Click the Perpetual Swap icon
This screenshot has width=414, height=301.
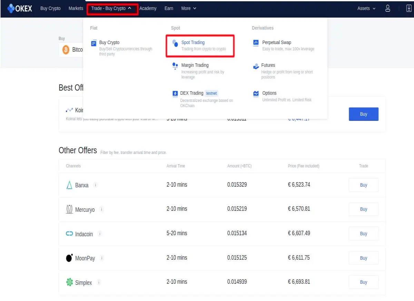(x=256, y=43)
